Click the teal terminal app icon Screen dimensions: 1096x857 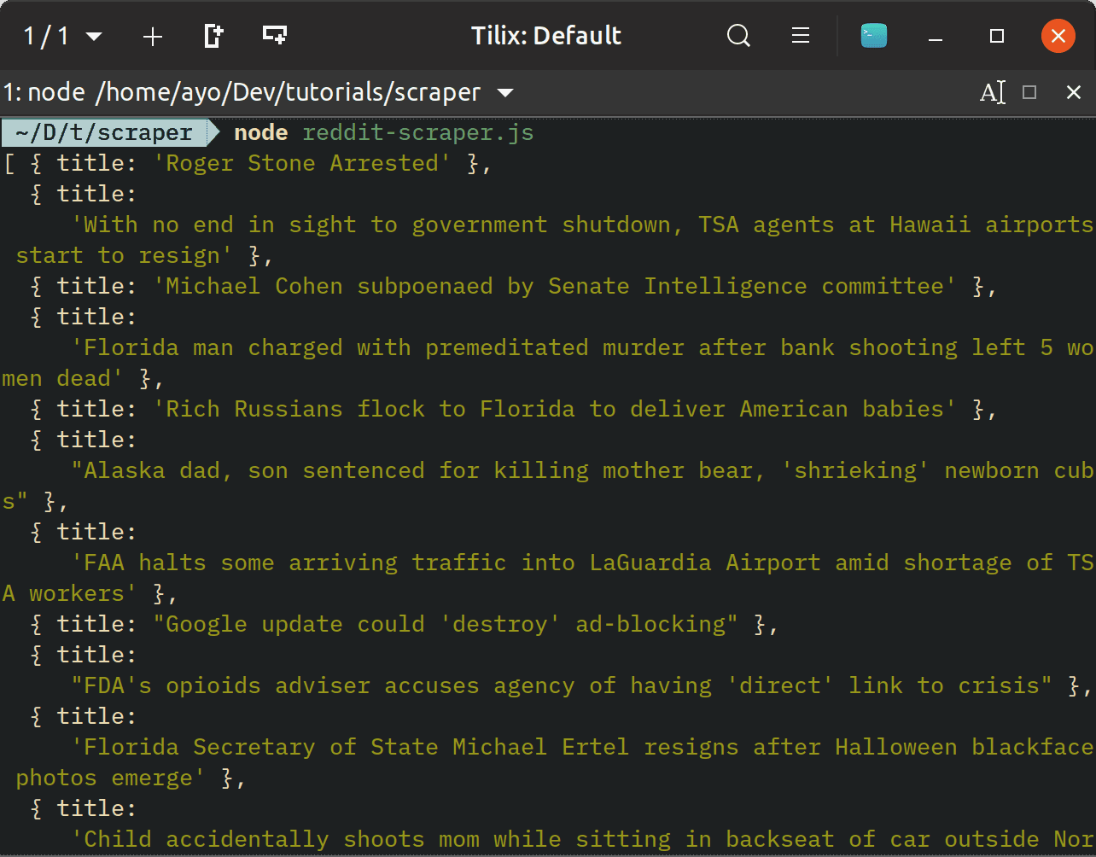tap(873, 36)
